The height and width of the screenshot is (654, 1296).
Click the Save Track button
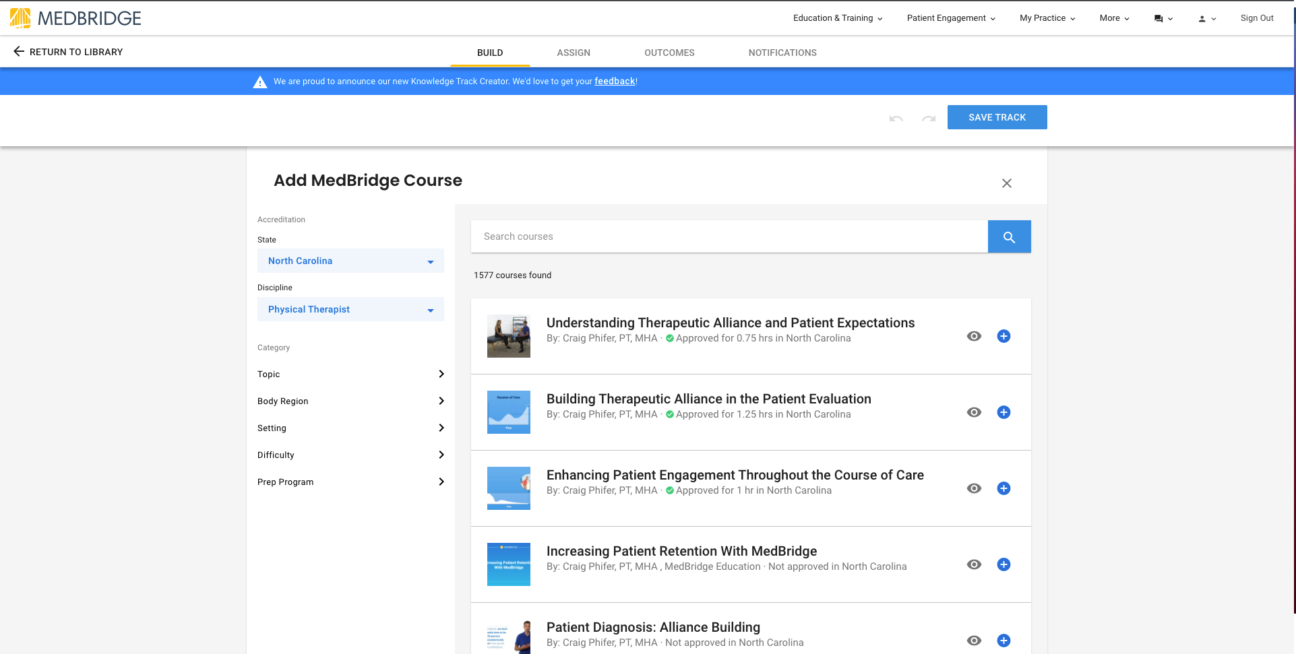click(997, 117)
